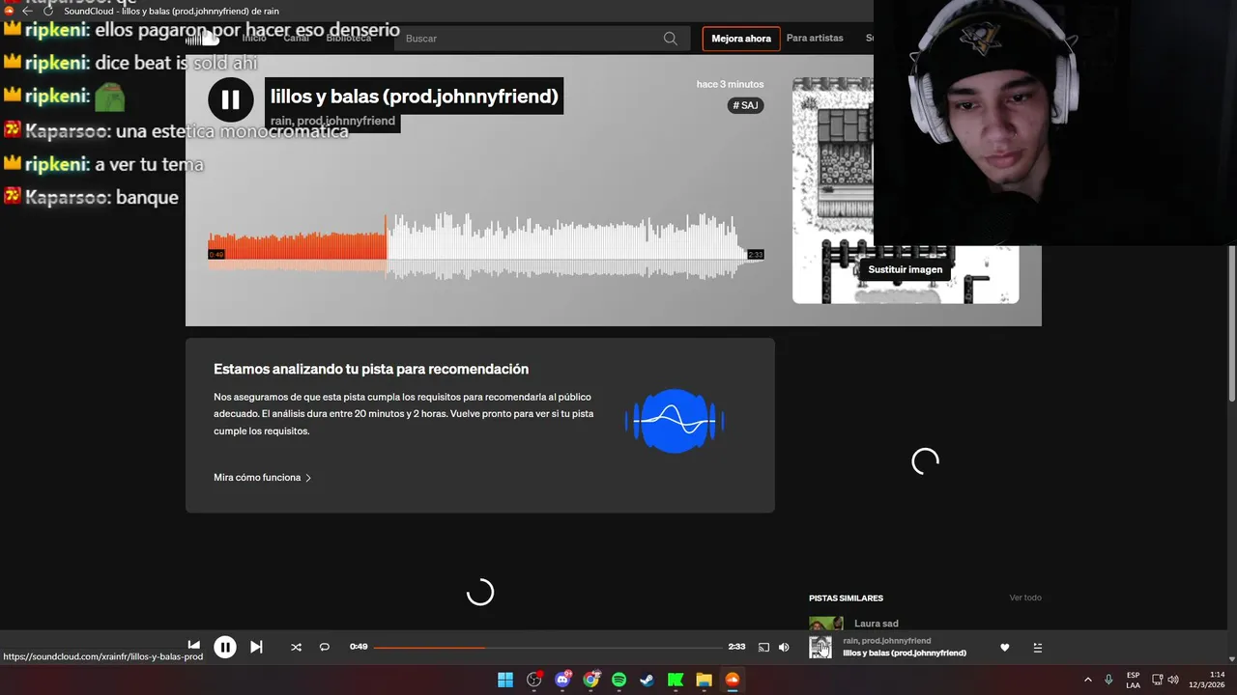Open the next-up queue list icon

1038,648
